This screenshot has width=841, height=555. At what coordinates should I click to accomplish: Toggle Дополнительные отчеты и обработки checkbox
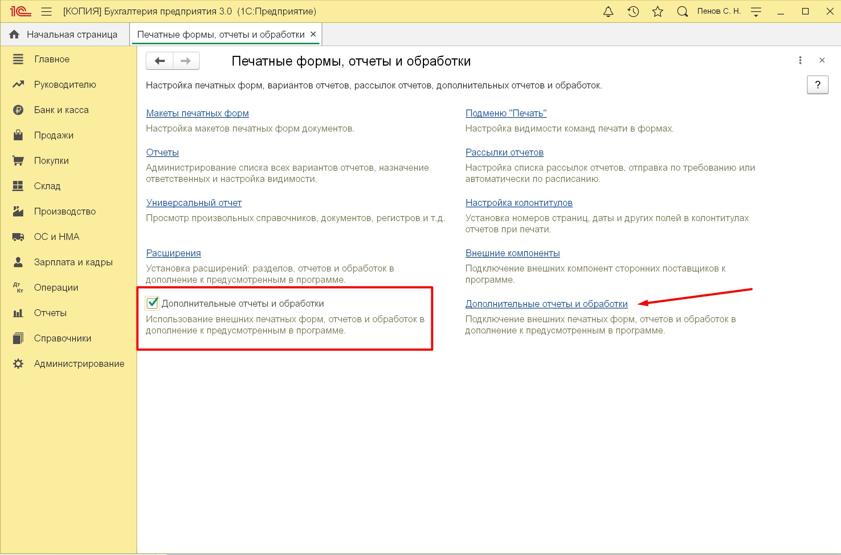click(x=152, y=303)
